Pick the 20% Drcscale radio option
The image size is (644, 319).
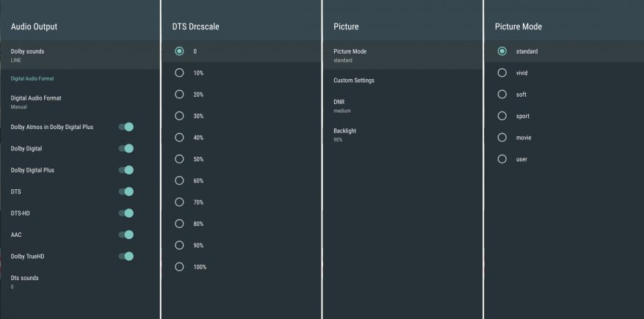(x=179, y=95)
